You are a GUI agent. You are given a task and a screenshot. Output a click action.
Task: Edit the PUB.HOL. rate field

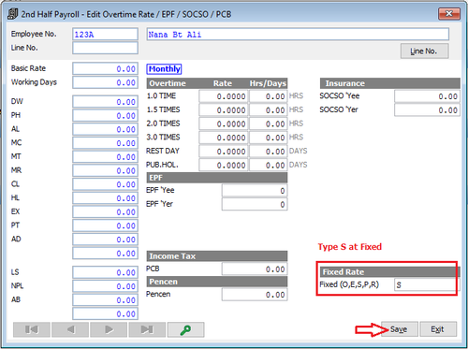[x=224, y=165]
